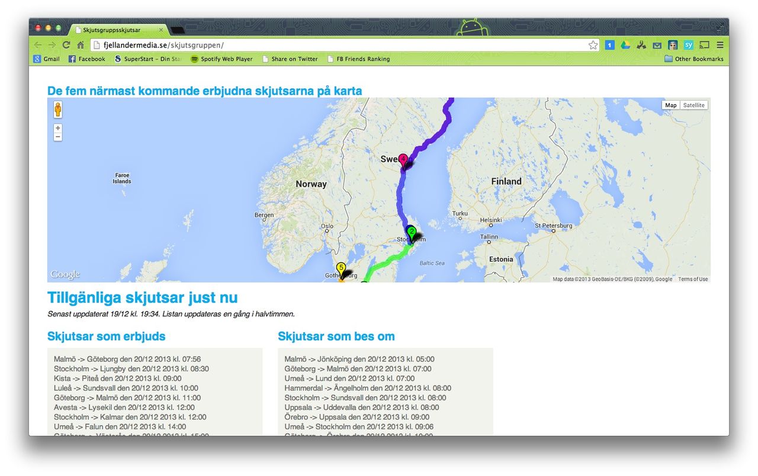This screenshot has width=758, height=476.
Task: Go back to the previous page
Action: [38, 45]
